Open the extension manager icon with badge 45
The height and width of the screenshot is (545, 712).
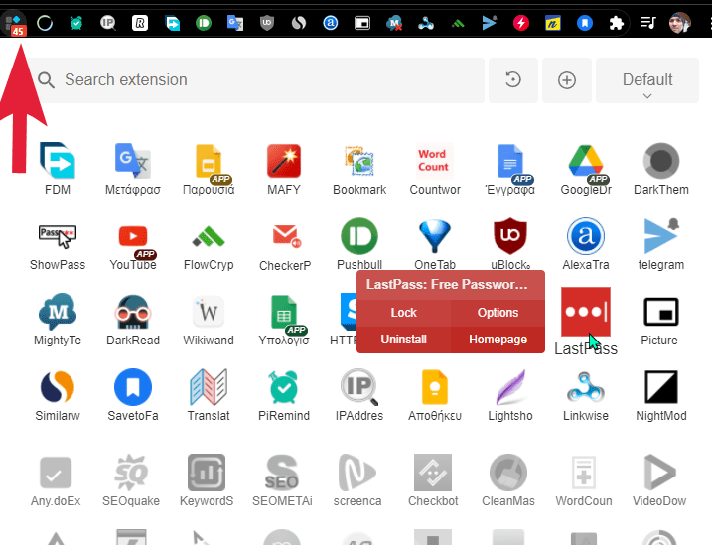[14, 23]
